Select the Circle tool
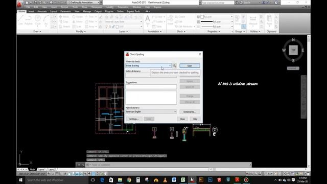 [x=38, y=20]
